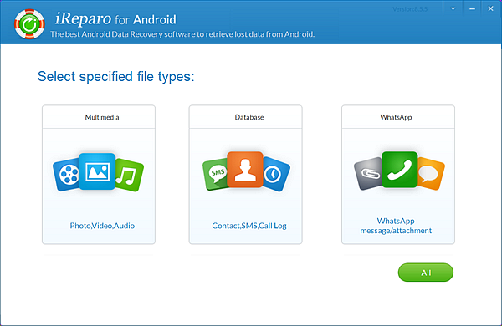Click the blue call log clock icon
The width and height of the screenshot is (502, 326).
[275, 175]
